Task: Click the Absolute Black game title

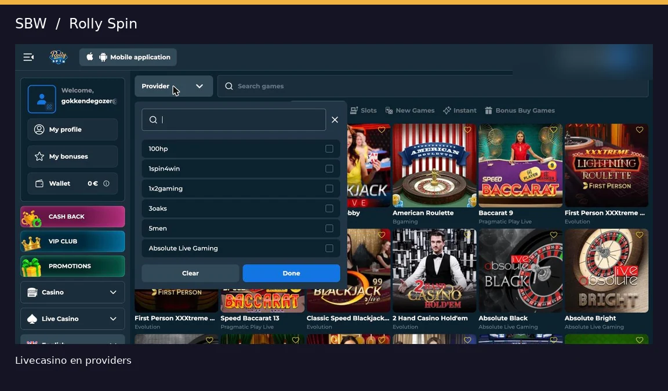Action: 503,318
